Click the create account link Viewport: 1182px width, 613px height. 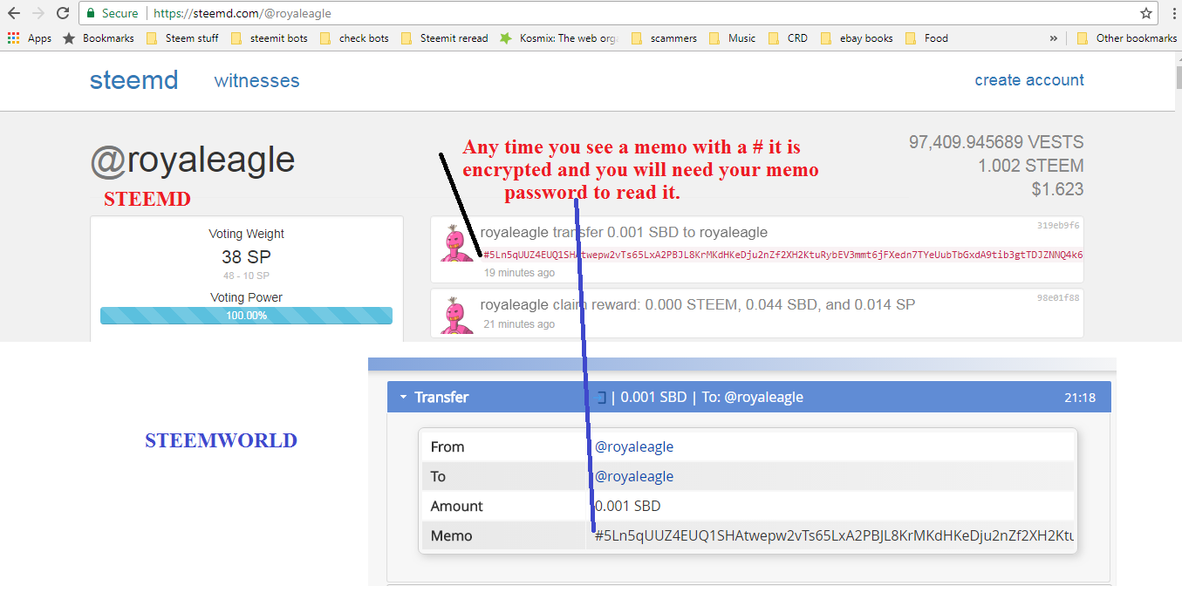1029,80
